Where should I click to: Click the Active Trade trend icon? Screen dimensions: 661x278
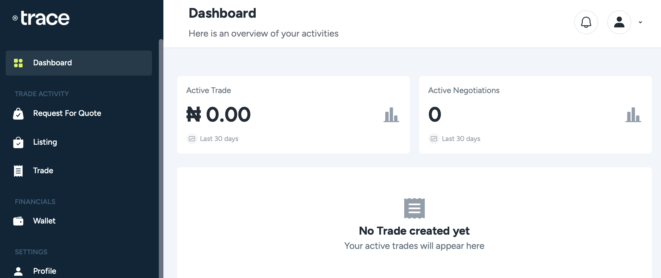click(192, 139)
